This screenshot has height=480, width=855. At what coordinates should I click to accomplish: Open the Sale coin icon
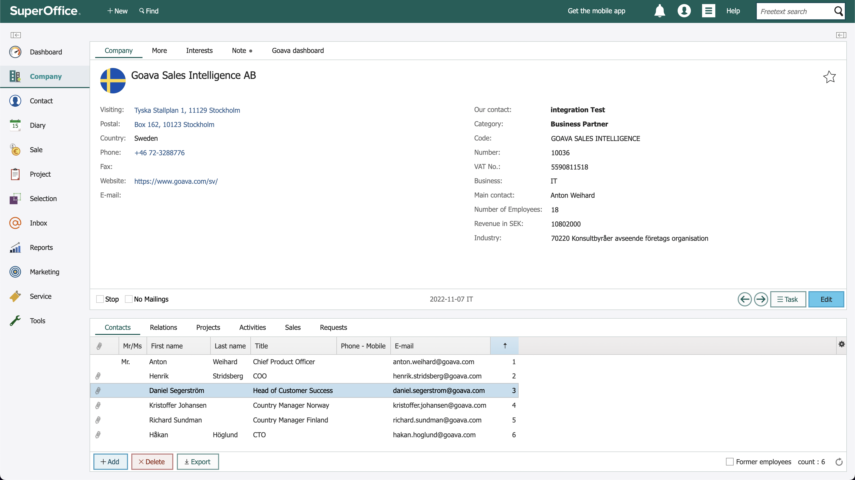tap(15, 150)
